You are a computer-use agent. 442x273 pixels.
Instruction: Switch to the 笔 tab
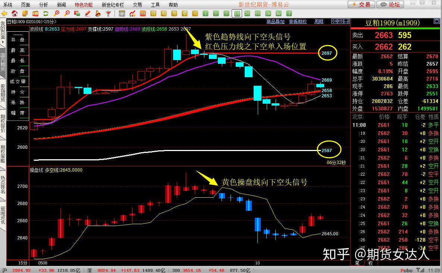click(x=357, y=263)
